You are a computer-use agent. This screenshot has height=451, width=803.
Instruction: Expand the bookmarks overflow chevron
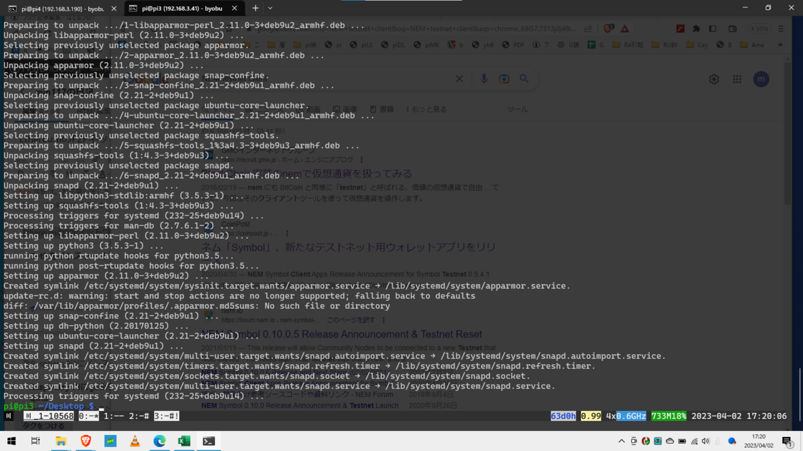pos(780,45)
